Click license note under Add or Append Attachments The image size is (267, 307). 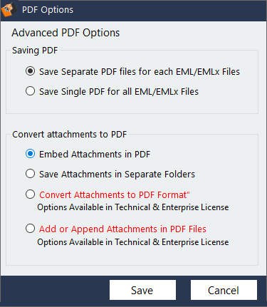[x=133, y=242]
